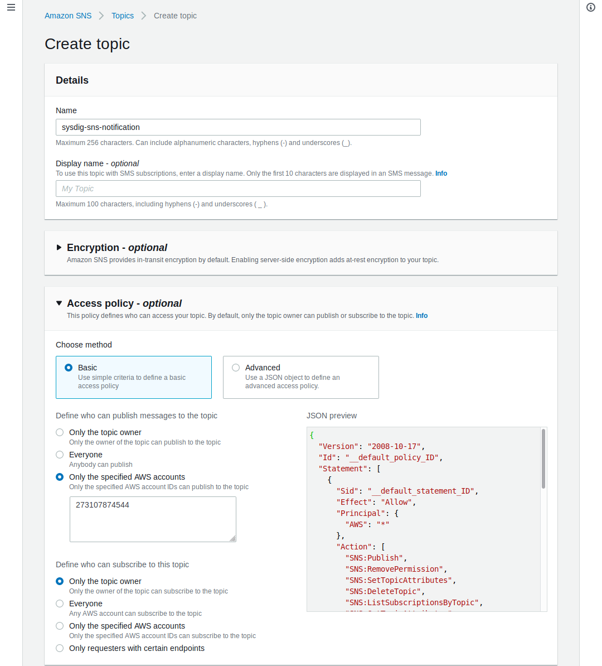The height and width of the screenshot is (666, 602).
Task: Click "SNS:DeleteTopic" in JSON preview
Action: [385, 591]
